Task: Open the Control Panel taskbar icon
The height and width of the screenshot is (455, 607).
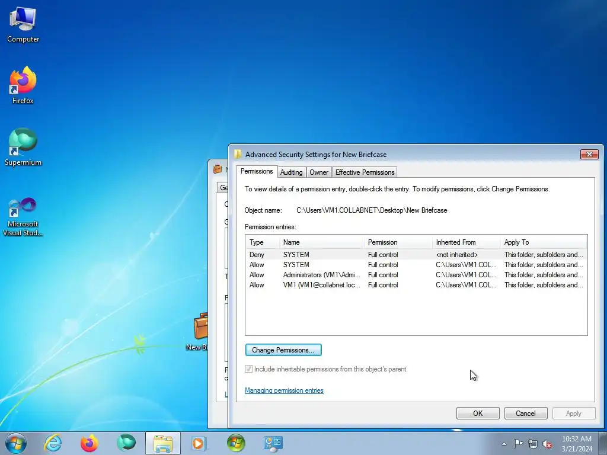Action: [x=273, y=443]
